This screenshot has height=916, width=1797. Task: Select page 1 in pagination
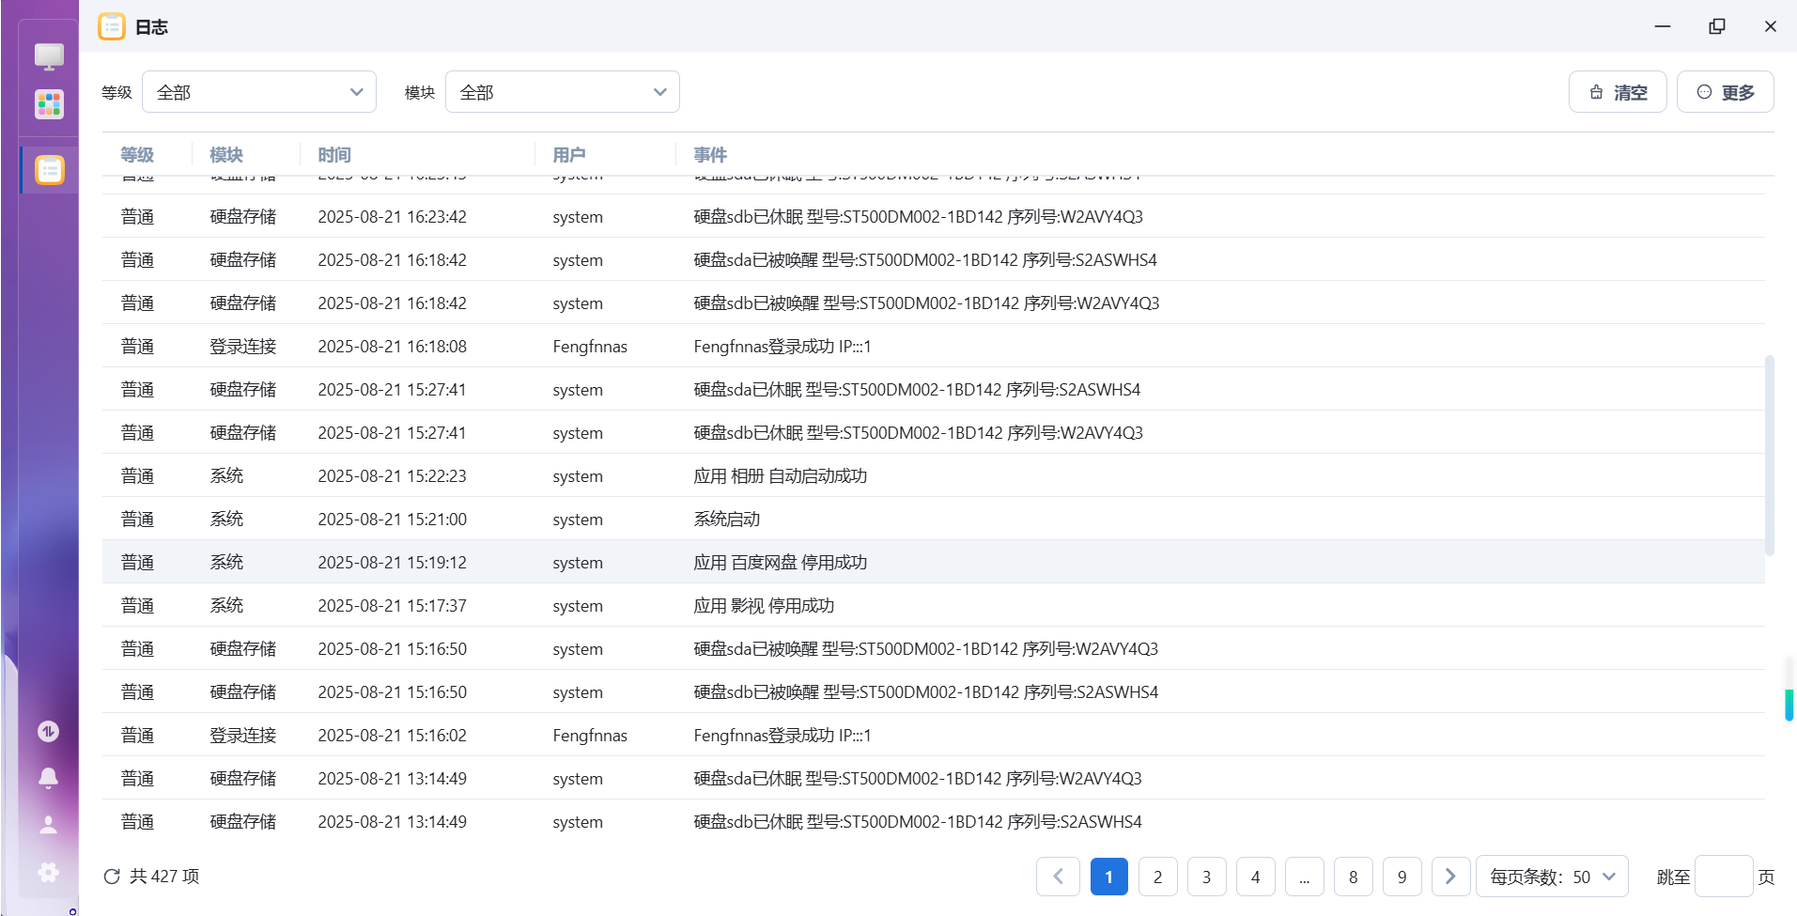(x=1109, y=877)
